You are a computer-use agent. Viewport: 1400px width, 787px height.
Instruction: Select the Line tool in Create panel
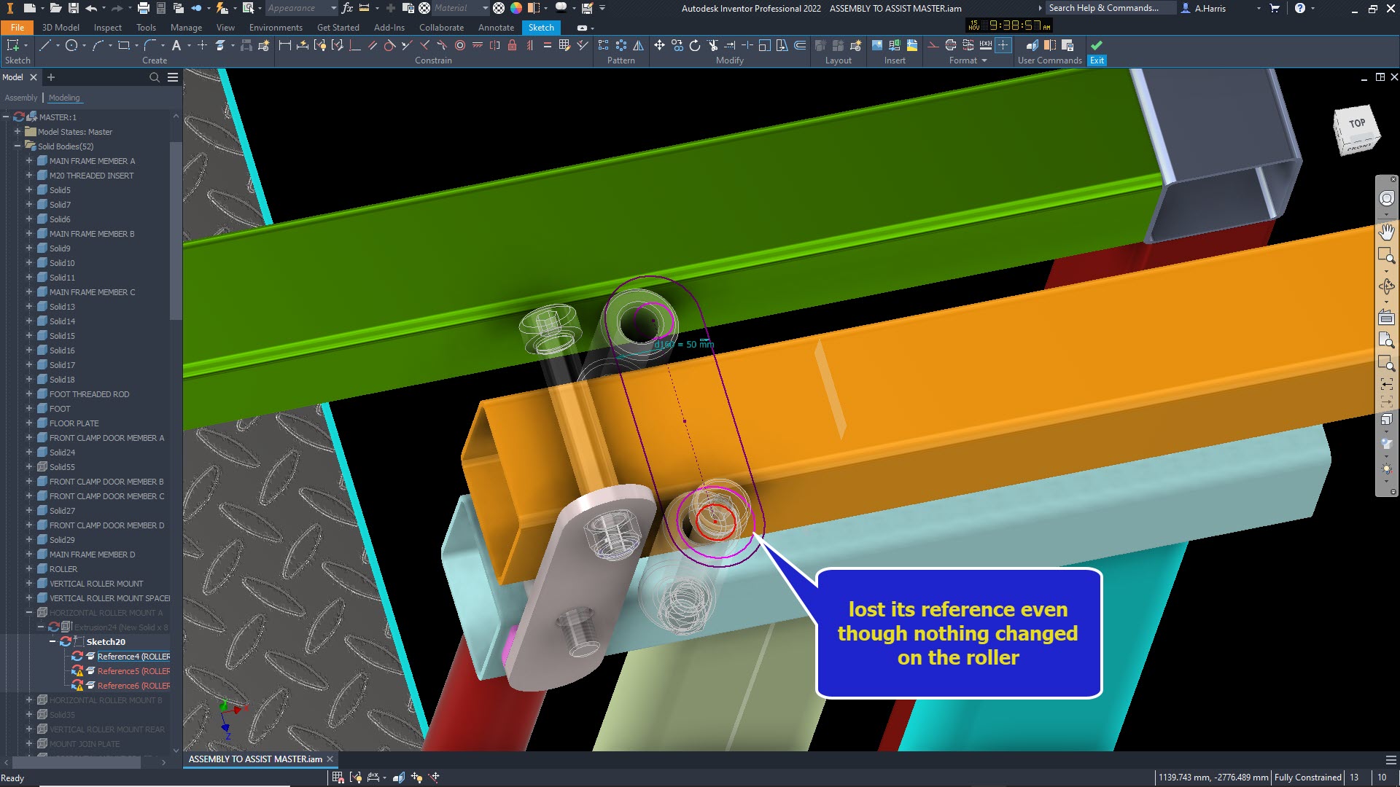pyautogui.click(x=44, y=45)
